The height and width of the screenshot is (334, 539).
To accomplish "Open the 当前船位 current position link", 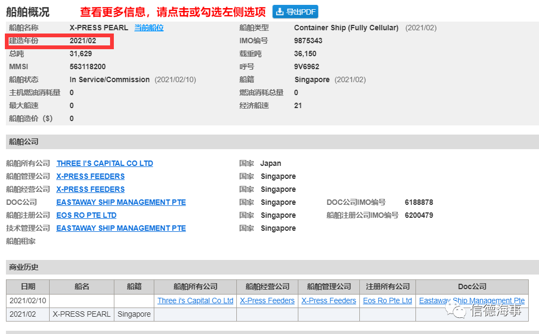I will [x=149, y=28].
